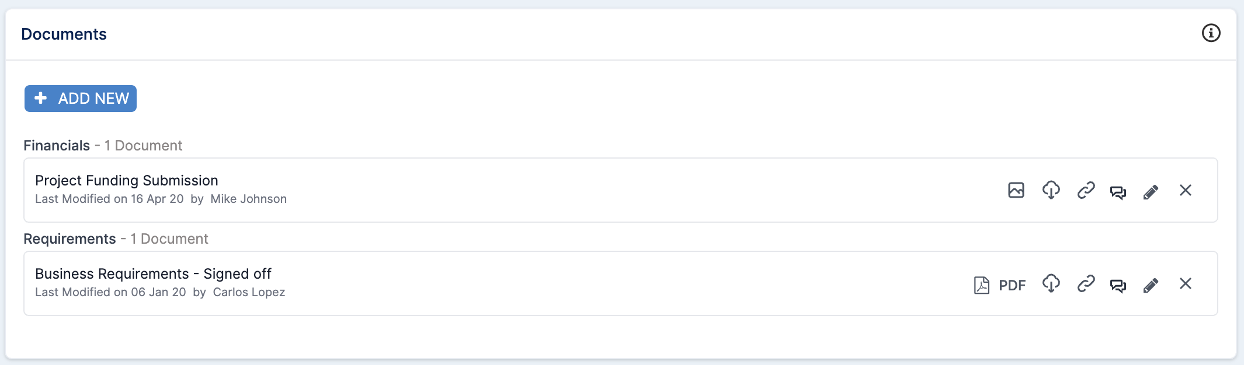Delete Project Funding Submission document

(1186, 190)
